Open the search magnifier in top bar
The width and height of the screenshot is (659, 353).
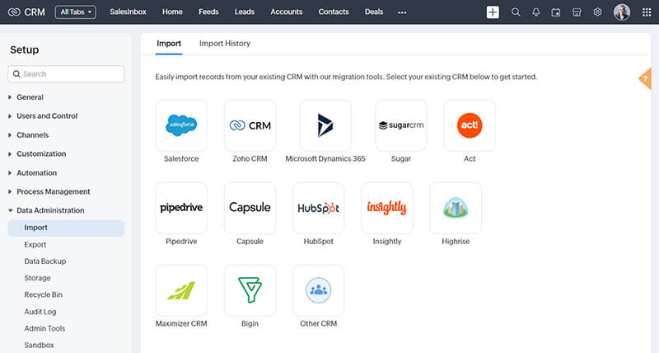(x=516, y=12)
